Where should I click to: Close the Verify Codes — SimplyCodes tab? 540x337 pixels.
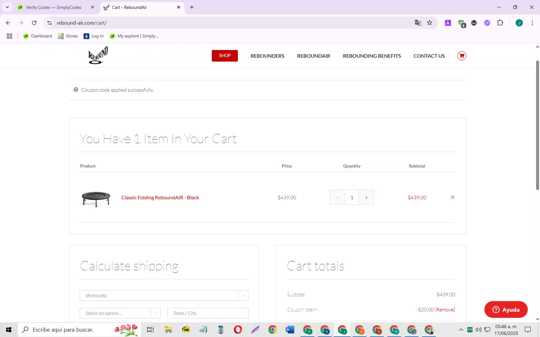coord(93,7)
